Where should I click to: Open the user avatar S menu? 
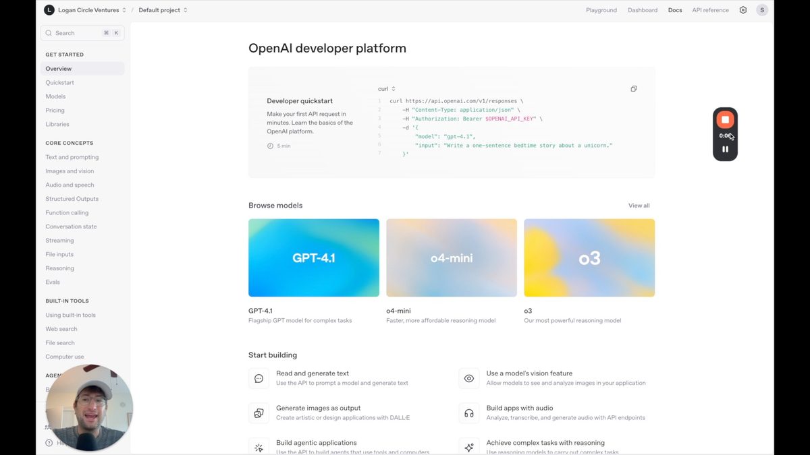point(762,10)
